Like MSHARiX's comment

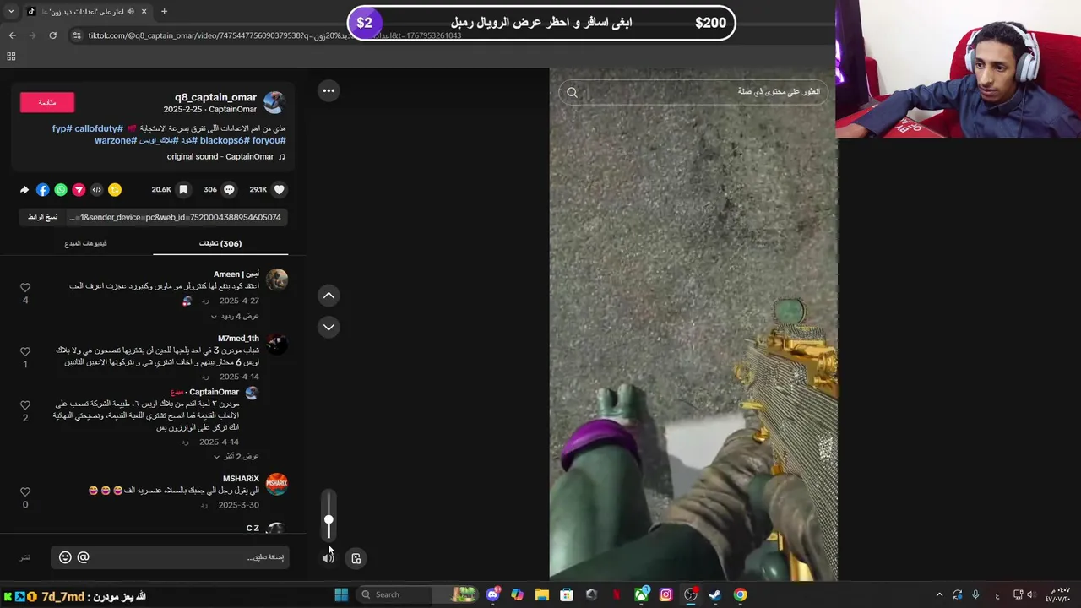point(25,492)
